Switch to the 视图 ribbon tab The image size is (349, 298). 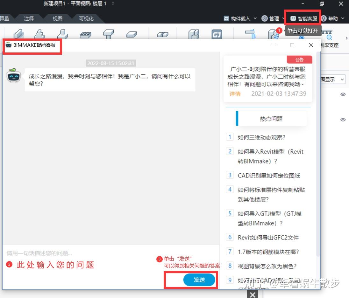(x=57, y=18)
